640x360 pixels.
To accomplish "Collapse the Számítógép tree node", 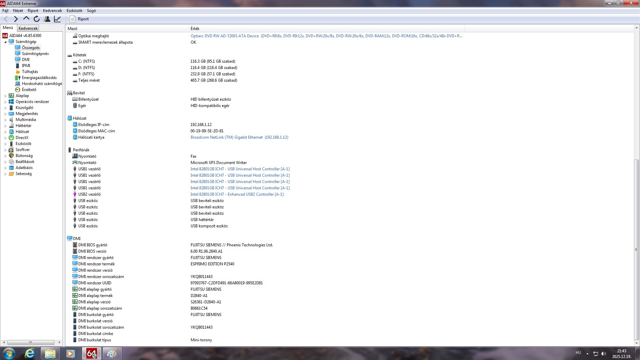I will [x=5, y=42].
